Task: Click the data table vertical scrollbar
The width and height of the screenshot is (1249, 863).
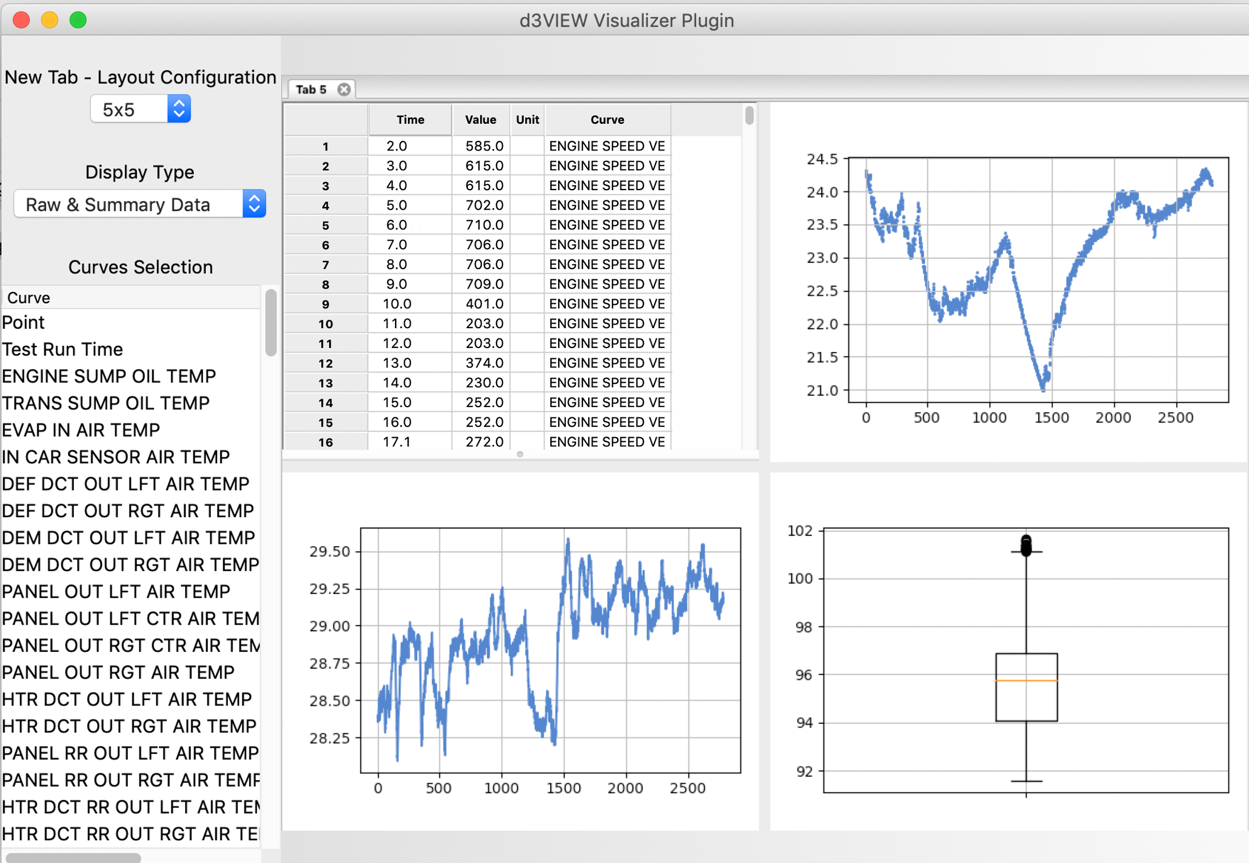Action: (x=750, y=115)
